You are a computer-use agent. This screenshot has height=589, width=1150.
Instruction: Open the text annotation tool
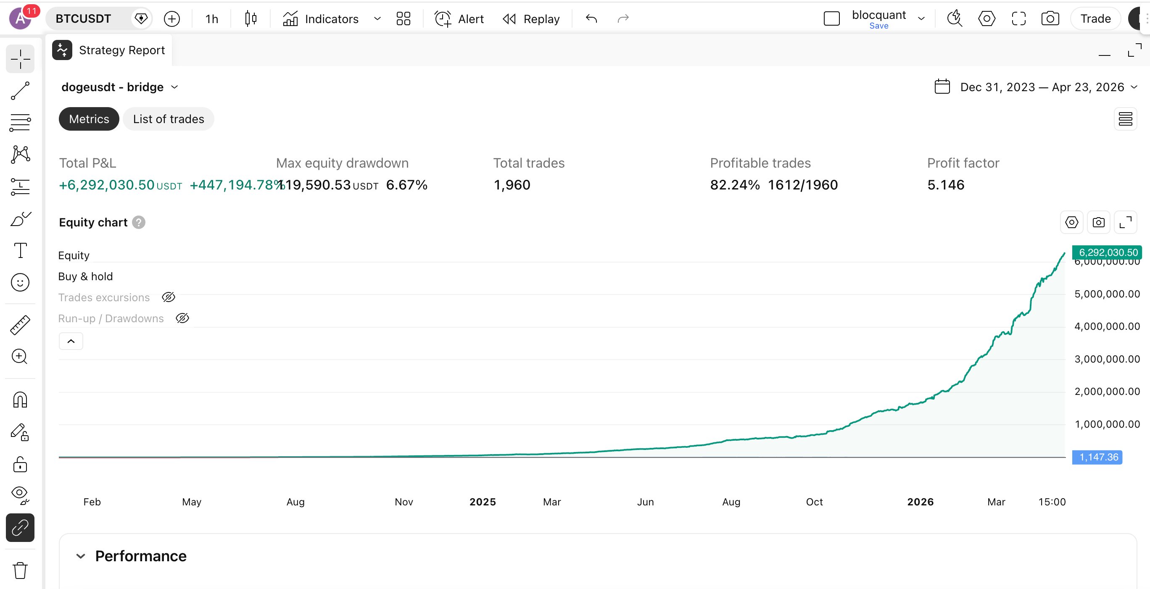point(20,250)
